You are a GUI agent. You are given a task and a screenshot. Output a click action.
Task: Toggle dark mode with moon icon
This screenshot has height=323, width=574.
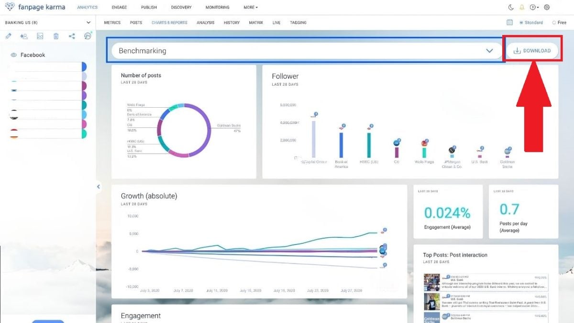511,7
